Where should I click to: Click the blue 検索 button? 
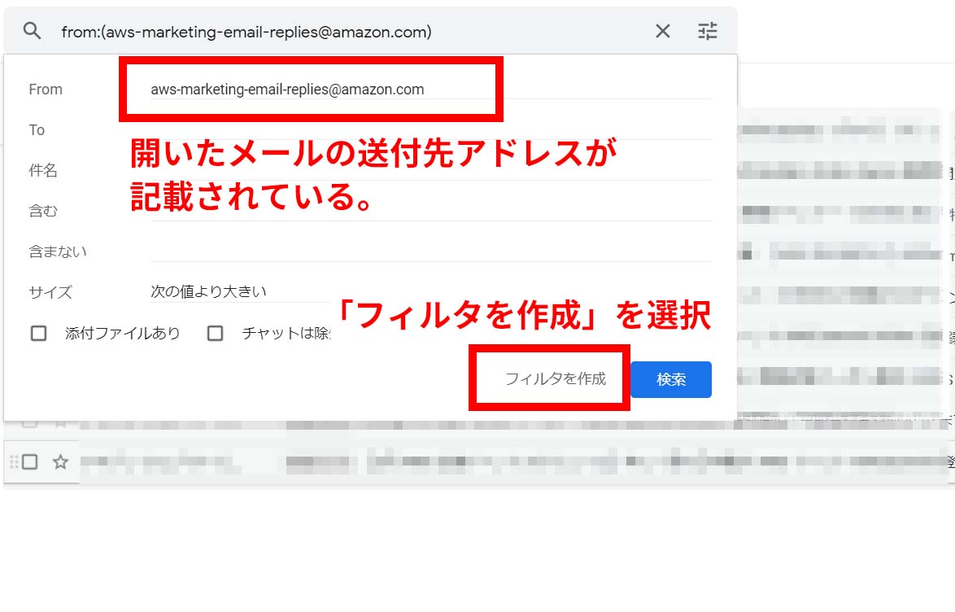tap(671, 380)
